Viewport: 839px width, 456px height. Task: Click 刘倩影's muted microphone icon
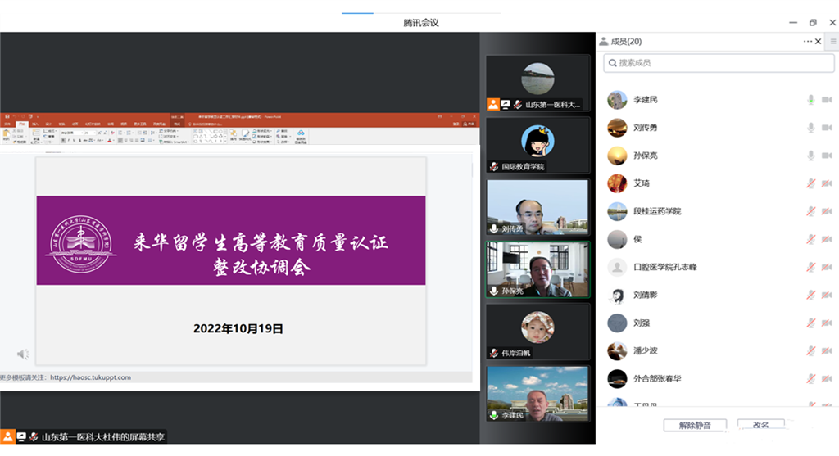810,295
